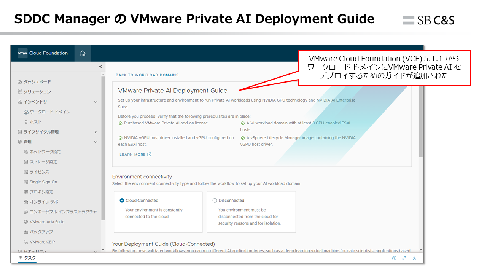
Task: Select ライフサイクル管理 section
Action: click(x=41, y=132)
